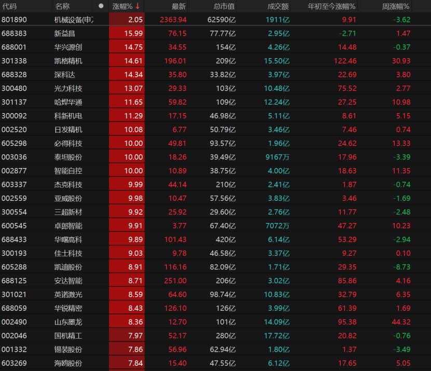Sort by 年初至今涨幅% column header

[x=331, y=6]
